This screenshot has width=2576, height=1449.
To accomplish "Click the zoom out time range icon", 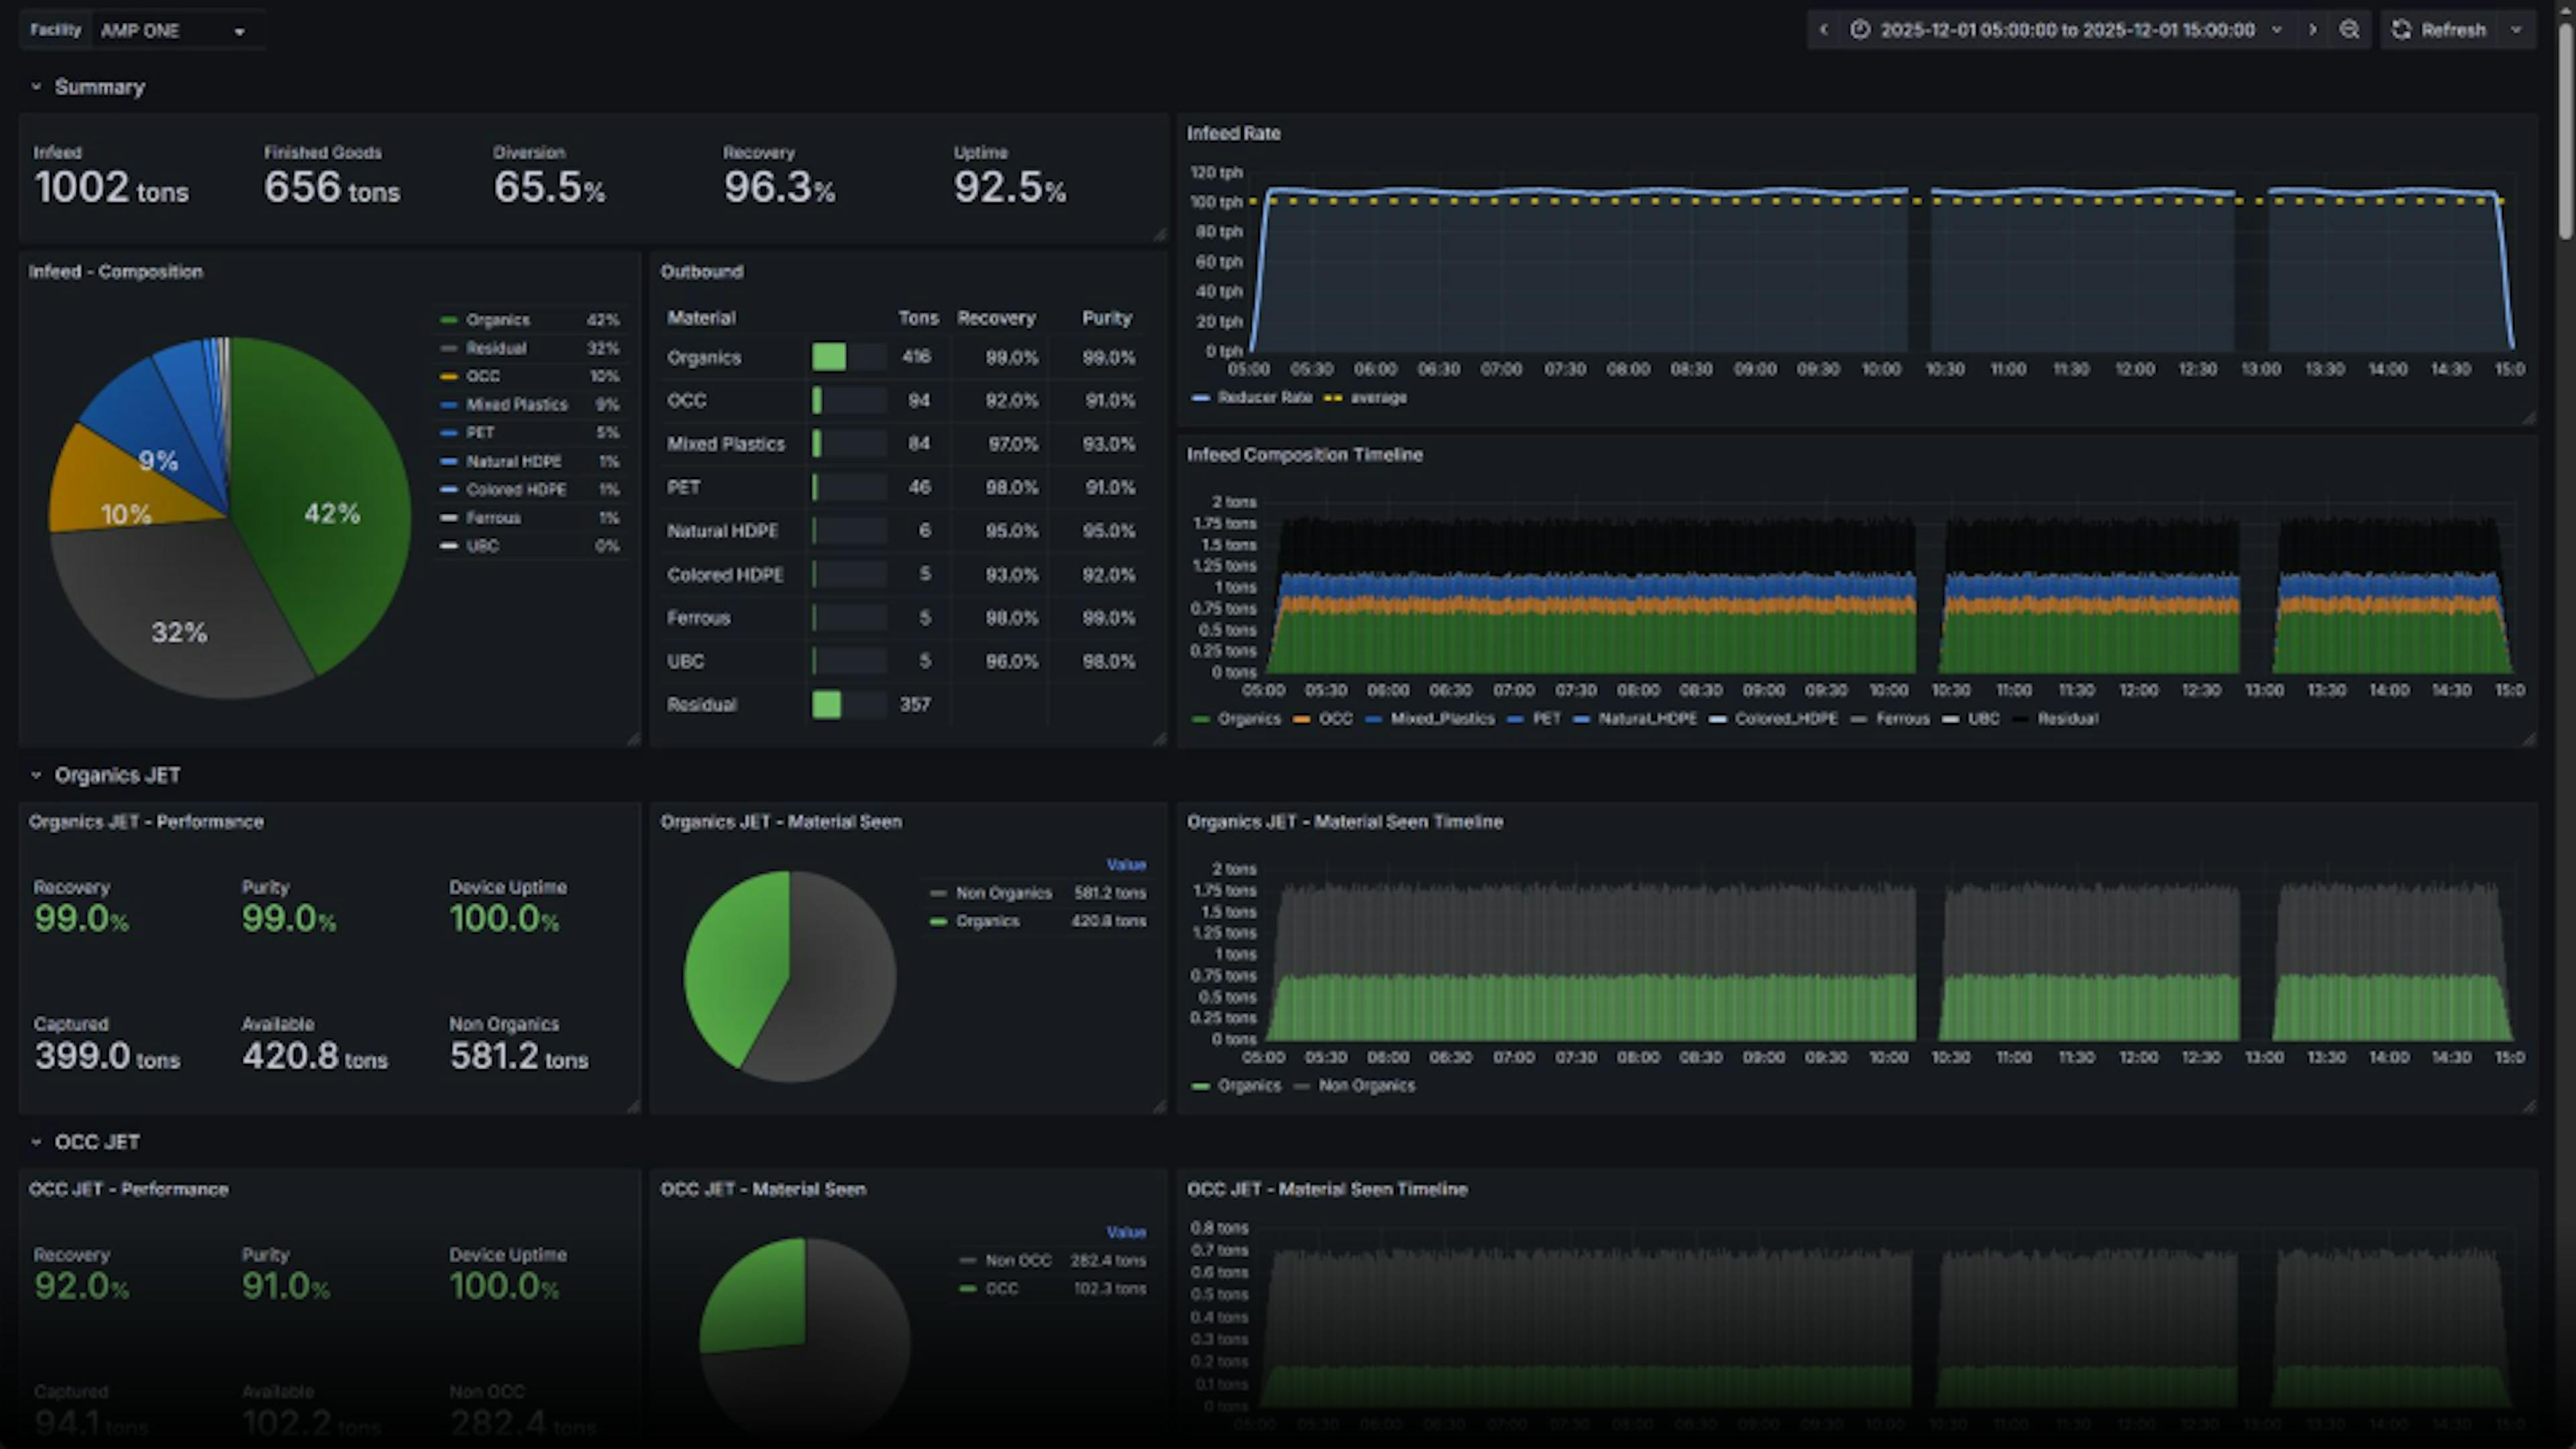I will [2349, 30].
